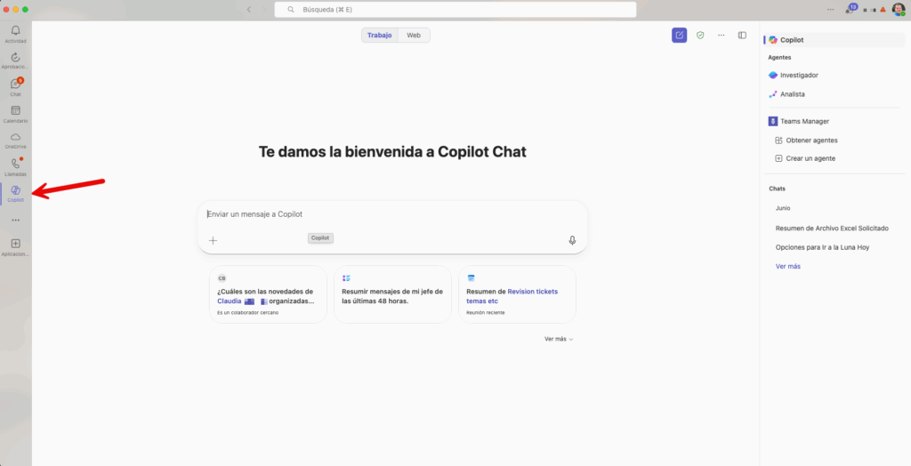
Task: Click the microphone icon in message box
Action: tap(572, 240)
